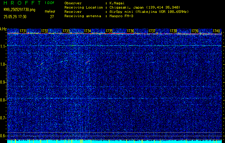Click the antenna value Maspro FM-3
This screenshot has width=225, height=143.
point(121,16)
